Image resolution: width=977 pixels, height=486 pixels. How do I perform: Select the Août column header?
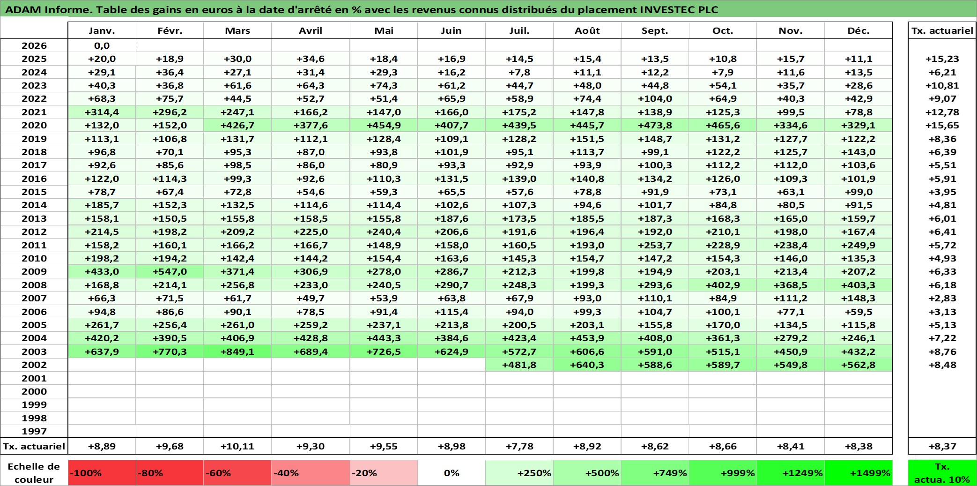[x=587, y=30]
